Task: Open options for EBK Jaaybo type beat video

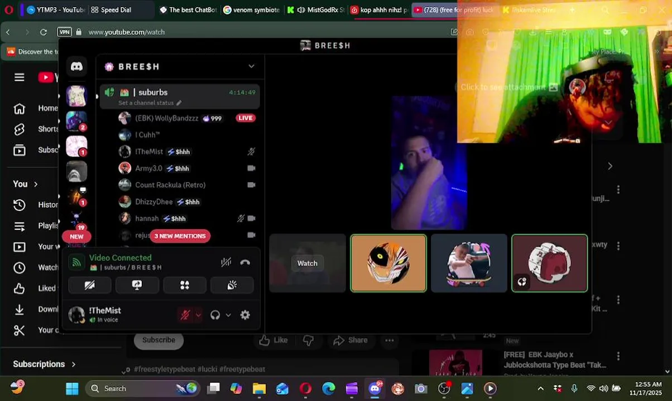Action: pos(618,356)
